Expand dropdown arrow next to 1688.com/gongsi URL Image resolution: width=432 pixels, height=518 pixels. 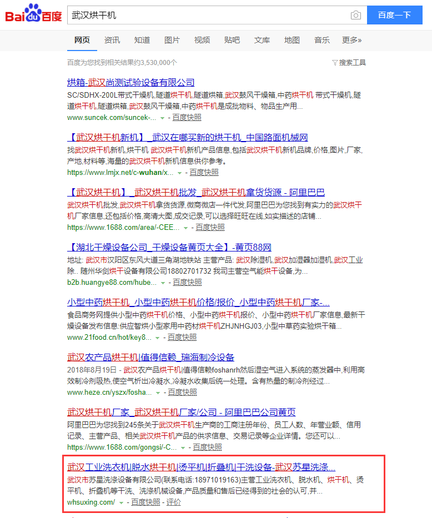(x=183, y=448)
